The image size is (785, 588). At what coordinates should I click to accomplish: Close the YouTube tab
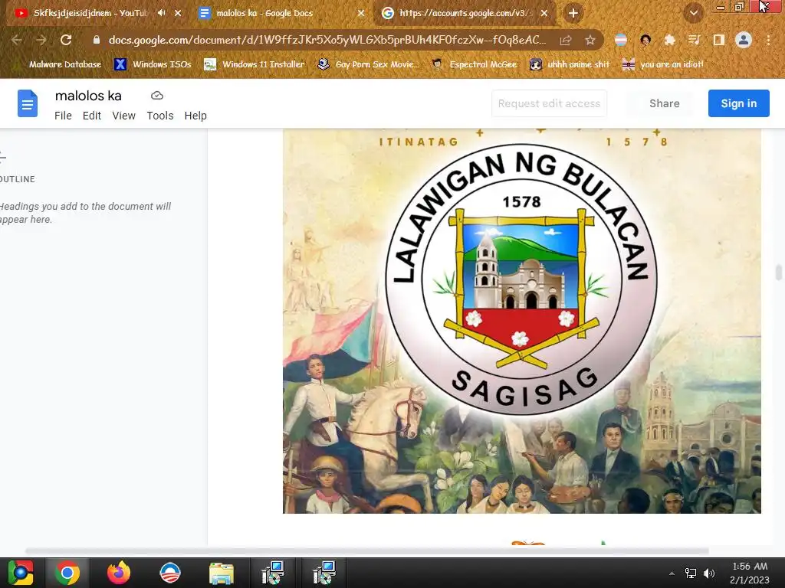pos(178,13)
